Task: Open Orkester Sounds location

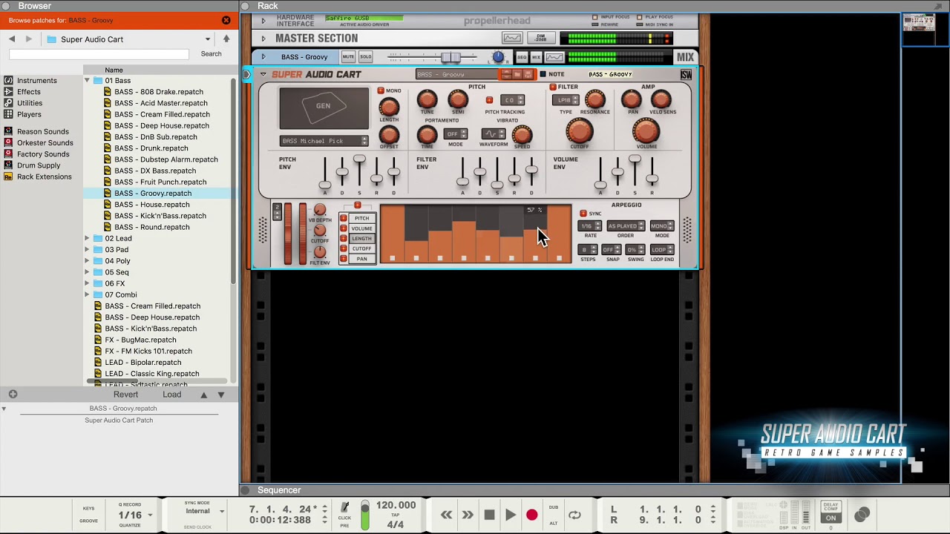Action: pyautogui.click(x=45, y=142)
